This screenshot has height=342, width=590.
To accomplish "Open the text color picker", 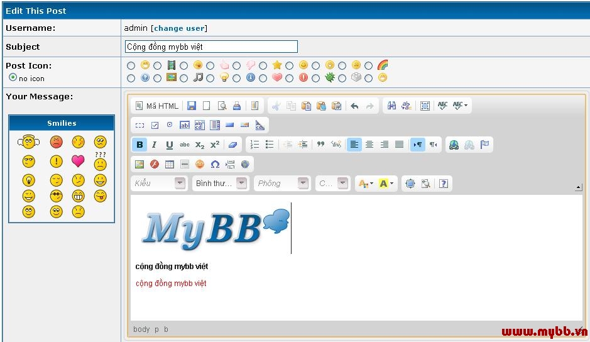I will pyautogui.click(x=366, y=184).
